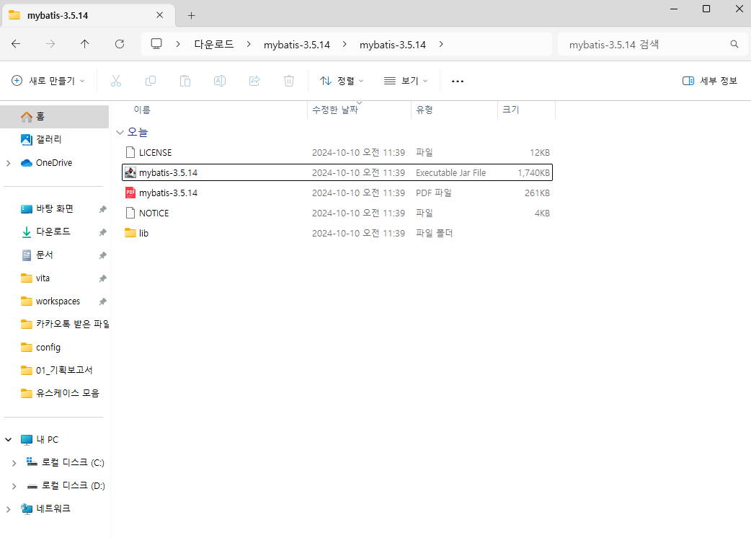Unpin 바탕 화면 using its pin icon
Image resolution: width=751 pixels, height=538 pixels.
[102, 209]
